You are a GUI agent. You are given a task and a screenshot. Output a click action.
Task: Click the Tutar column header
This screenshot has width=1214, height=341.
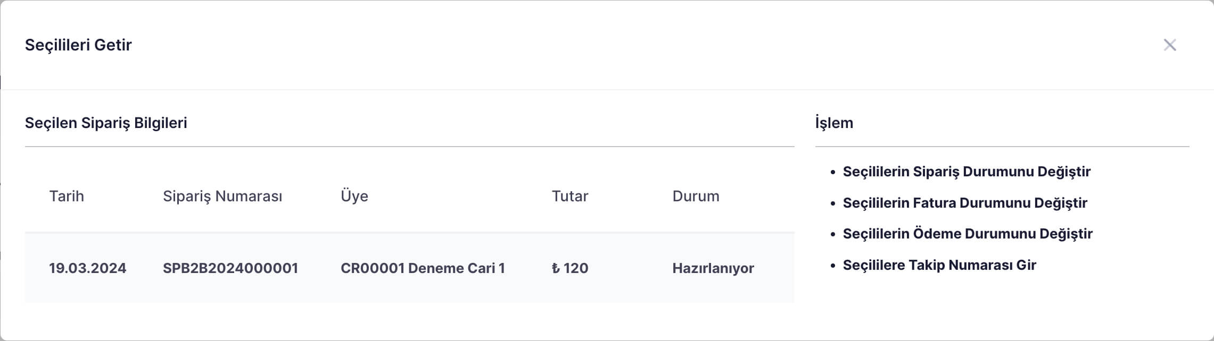(x=569, y=197)
